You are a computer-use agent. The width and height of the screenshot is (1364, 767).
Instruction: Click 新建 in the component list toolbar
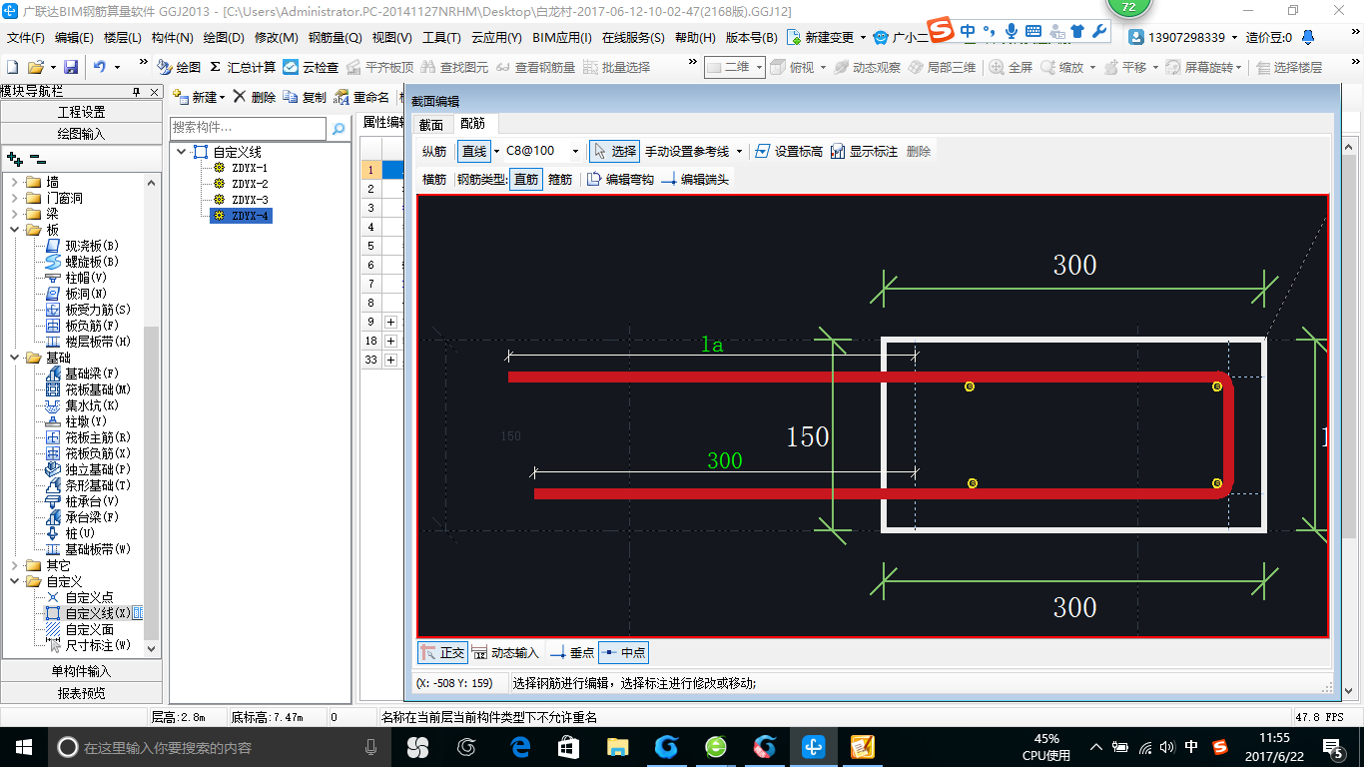pyautogui.click(x=197, y=97)
